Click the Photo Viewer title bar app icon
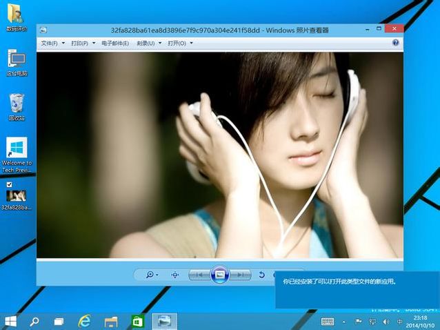 43,30
